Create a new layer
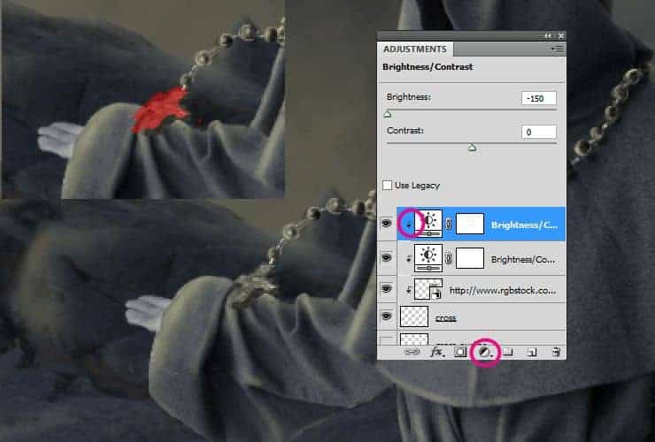This screenshot has height=442, width=655. 531,352
